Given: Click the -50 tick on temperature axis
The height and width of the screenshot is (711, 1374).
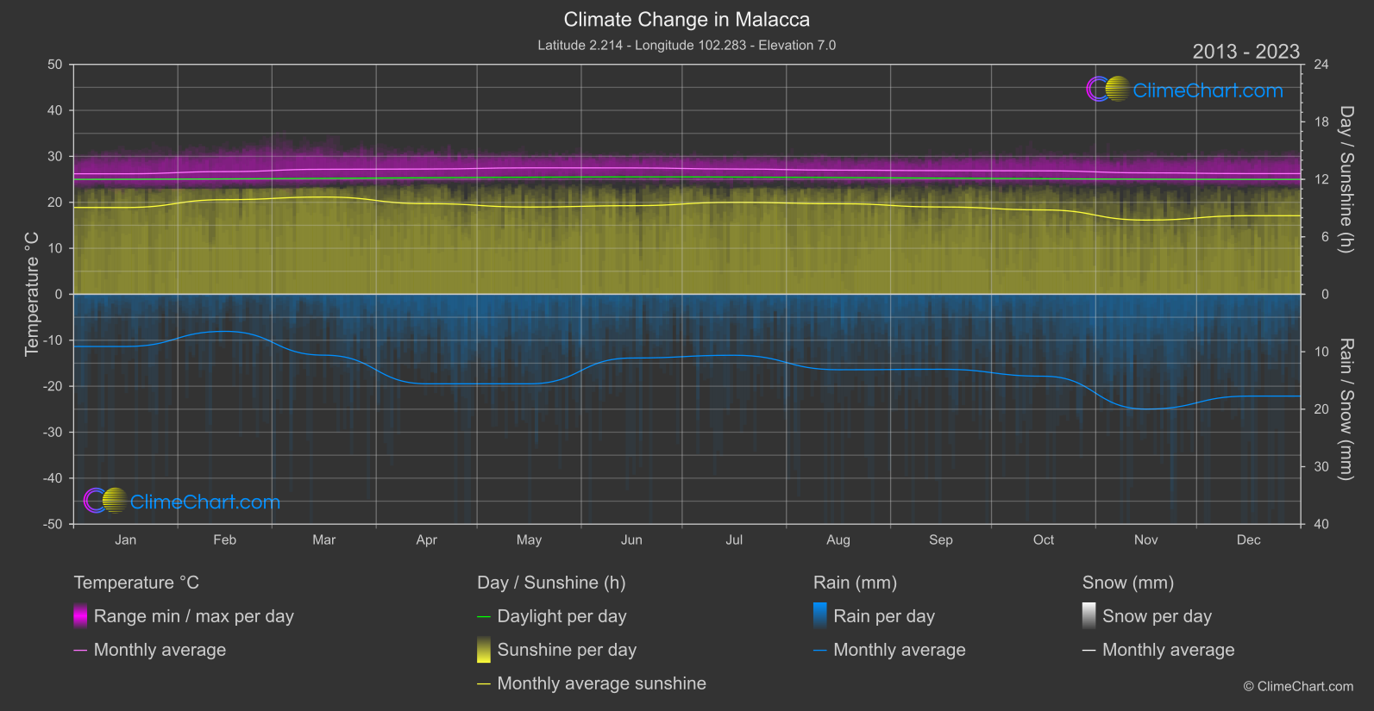Looking at the screenshot, I should point(53,524).
